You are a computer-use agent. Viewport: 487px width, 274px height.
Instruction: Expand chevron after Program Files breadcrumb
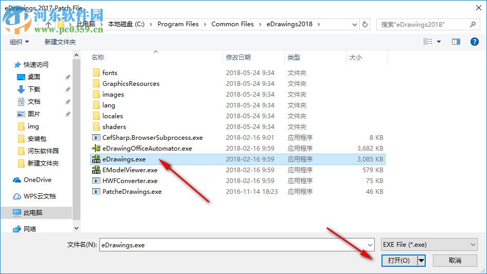click(x=205, y=24)
